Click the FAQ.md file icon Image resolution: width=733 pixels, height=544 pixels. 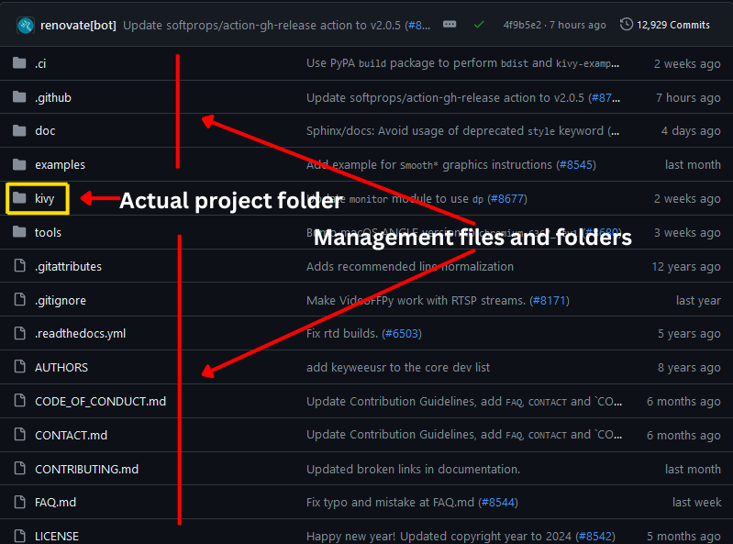(x=19, y=502)
